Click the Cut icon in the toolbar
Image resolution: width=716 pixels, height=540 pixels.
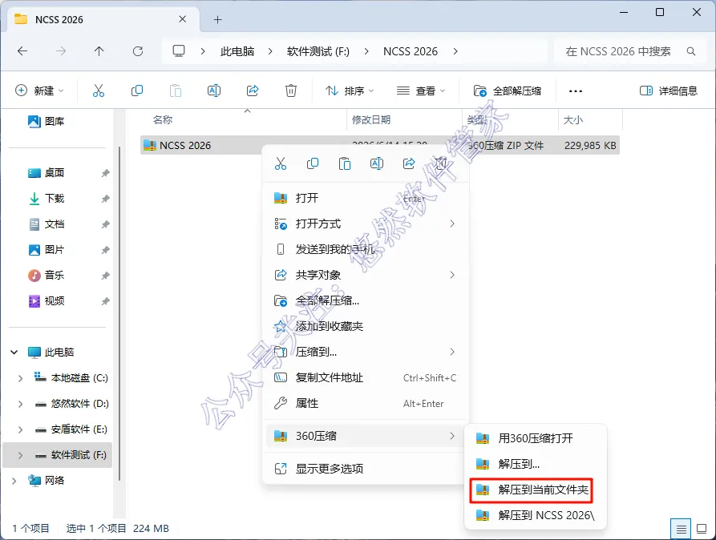(x=98, y=91)
